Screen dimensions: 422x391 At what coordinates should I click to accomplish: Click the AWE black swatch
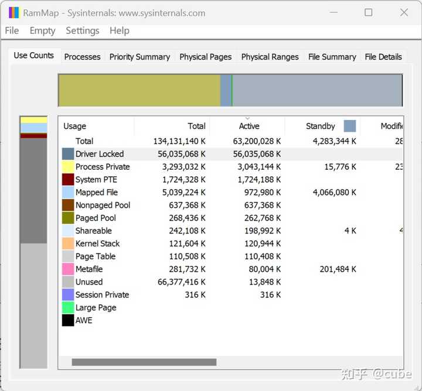point(68,320)
